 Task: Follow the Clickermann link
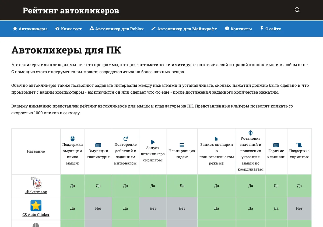click(x=36, y=192)
